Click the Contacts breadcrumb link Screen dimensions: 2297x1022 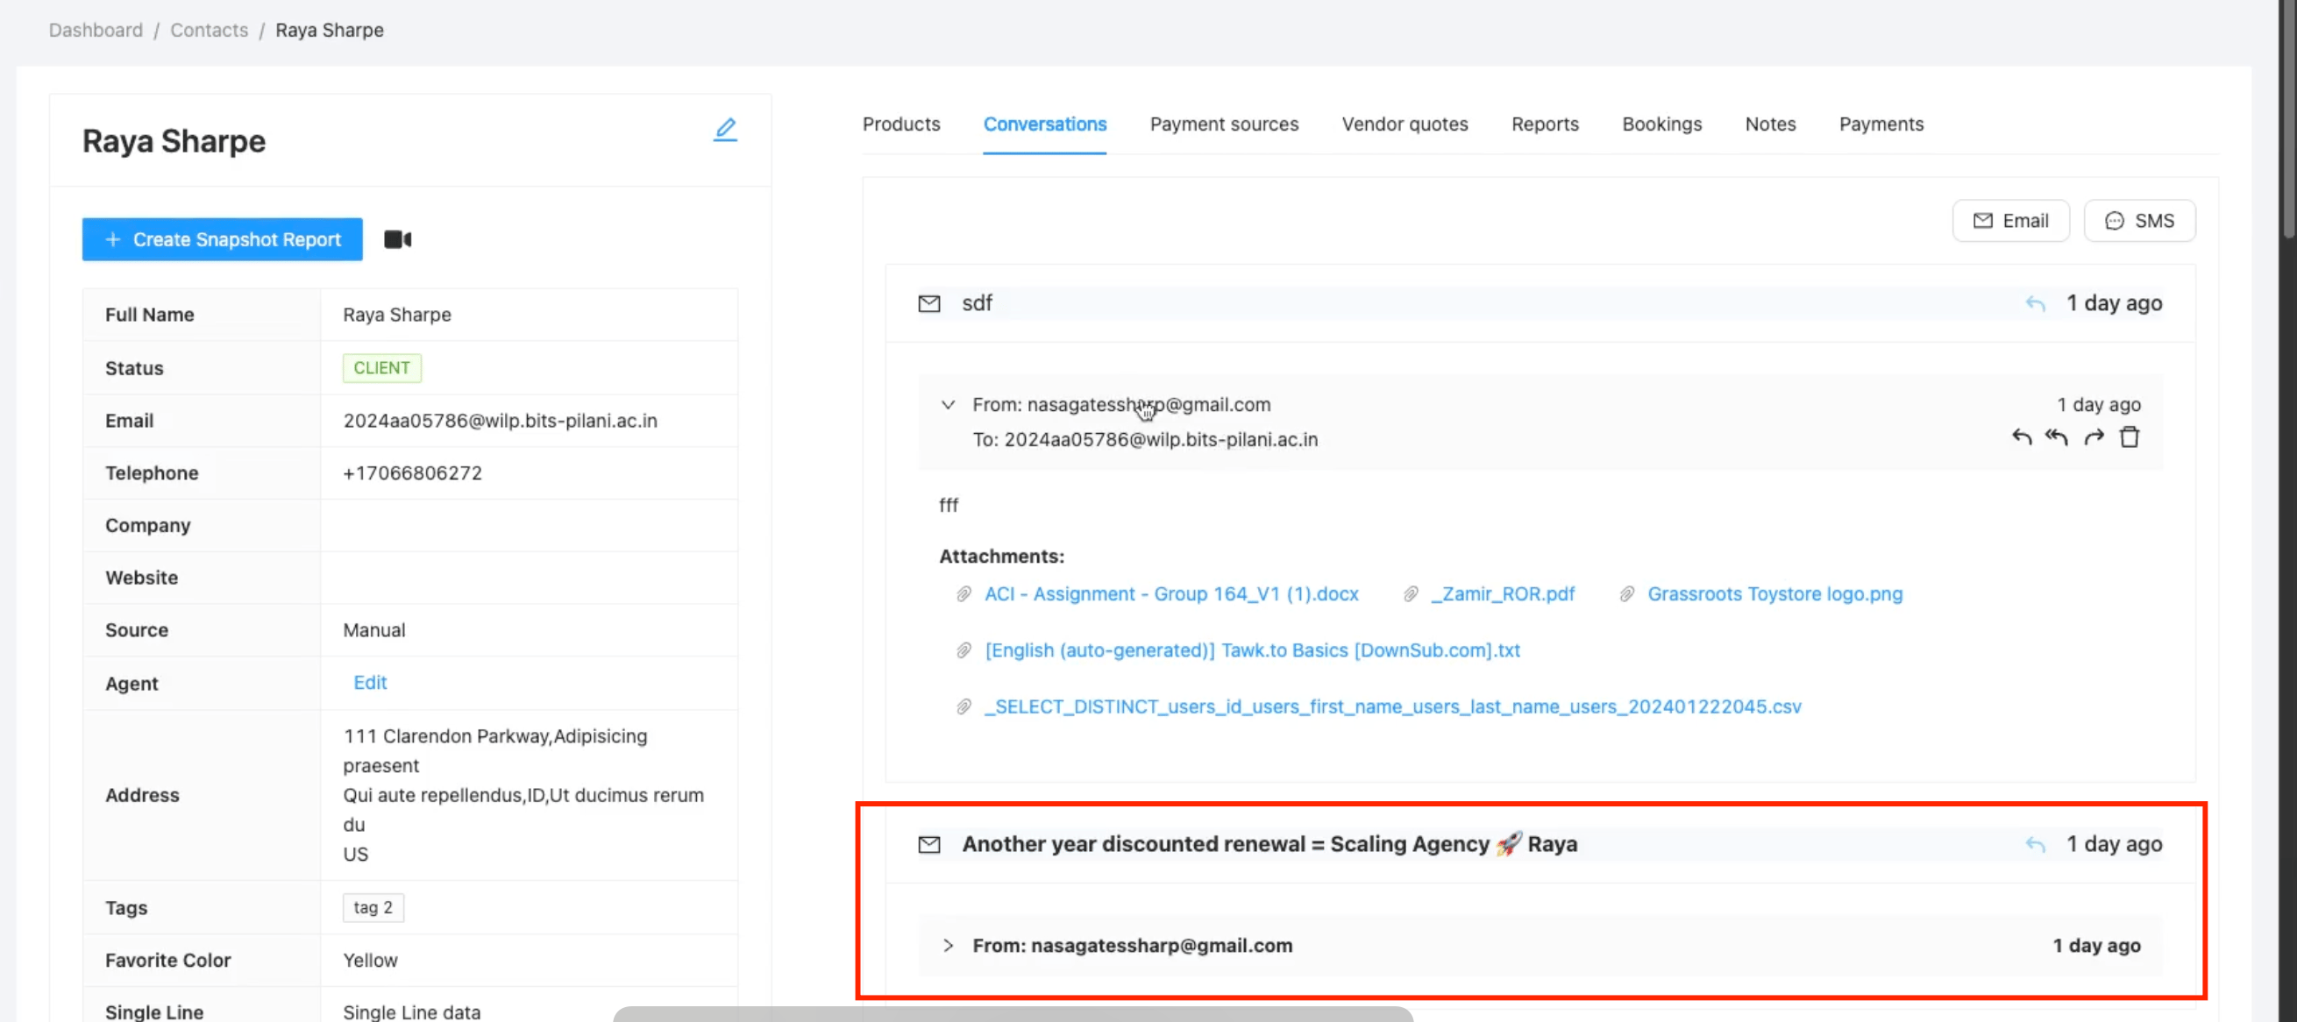pos(209,31)
